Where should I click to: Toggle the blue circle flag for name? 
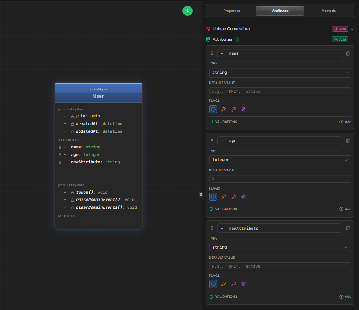click(213, 109)
